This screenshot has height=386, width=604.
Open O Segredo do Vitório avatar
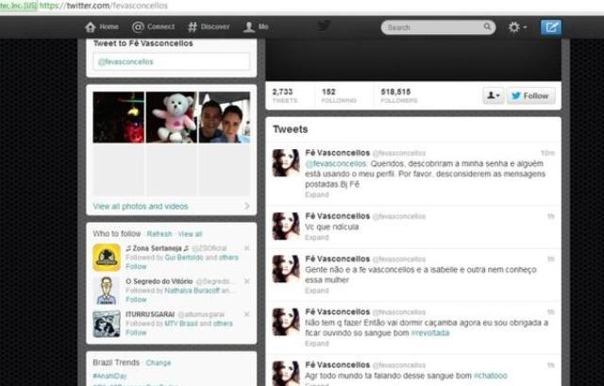pyautogui.click(x=107, y=291)
